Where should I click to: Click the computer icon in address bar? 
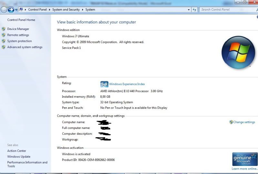[x=21, y=10]
